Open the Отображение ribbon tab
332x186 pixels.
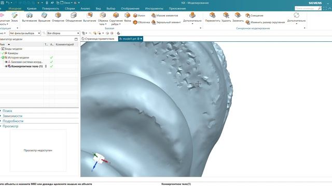[130, 9]
